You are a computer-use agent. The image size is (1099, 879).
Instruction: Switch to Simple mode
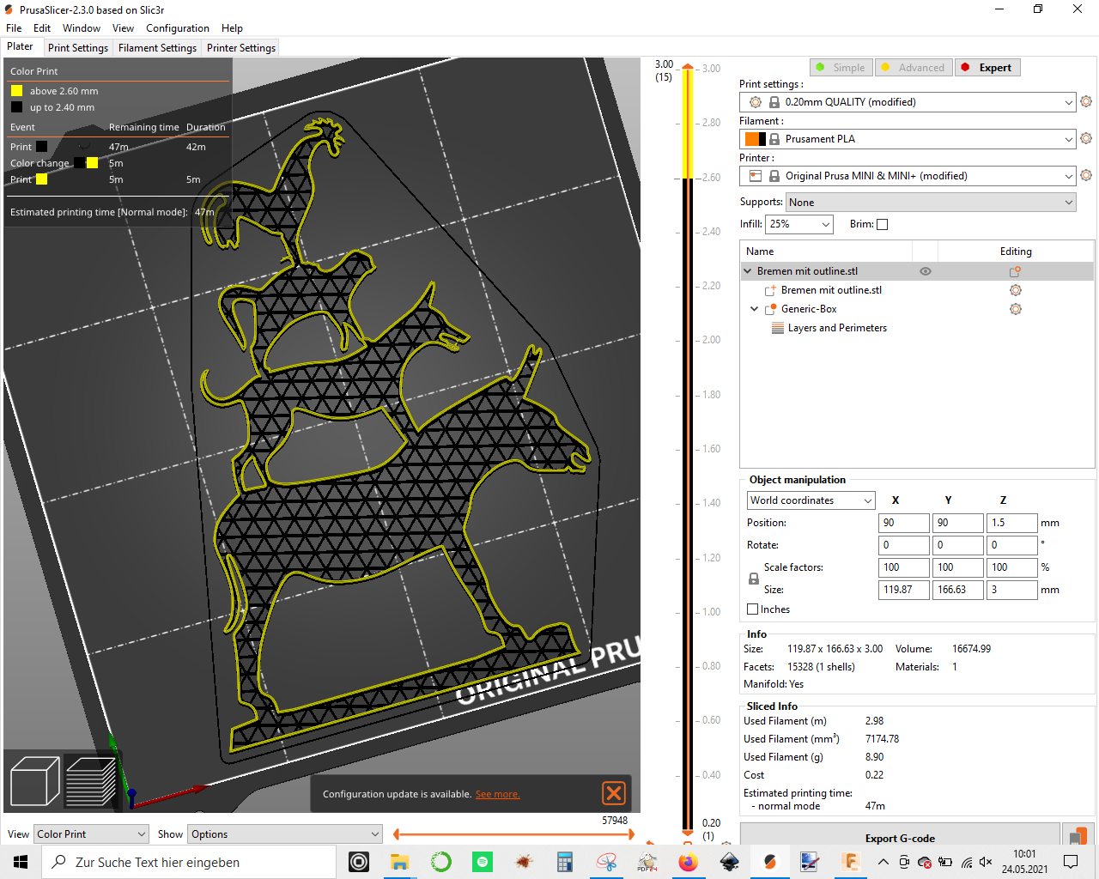841,68
